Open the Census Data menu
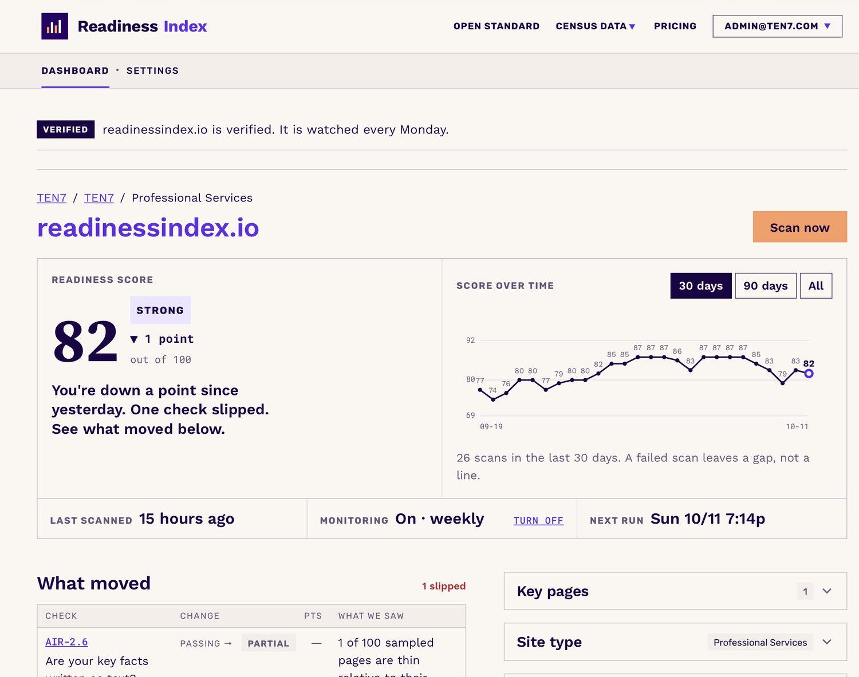This screenshot has width=859, height=677. (x=596, y=26)
